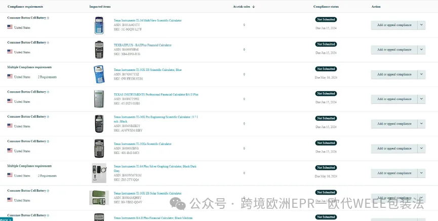Open TI-84 Plus Silver graphing calculator thumbnail
This screenshot has width=438, height=221.
tap(99, 173)
